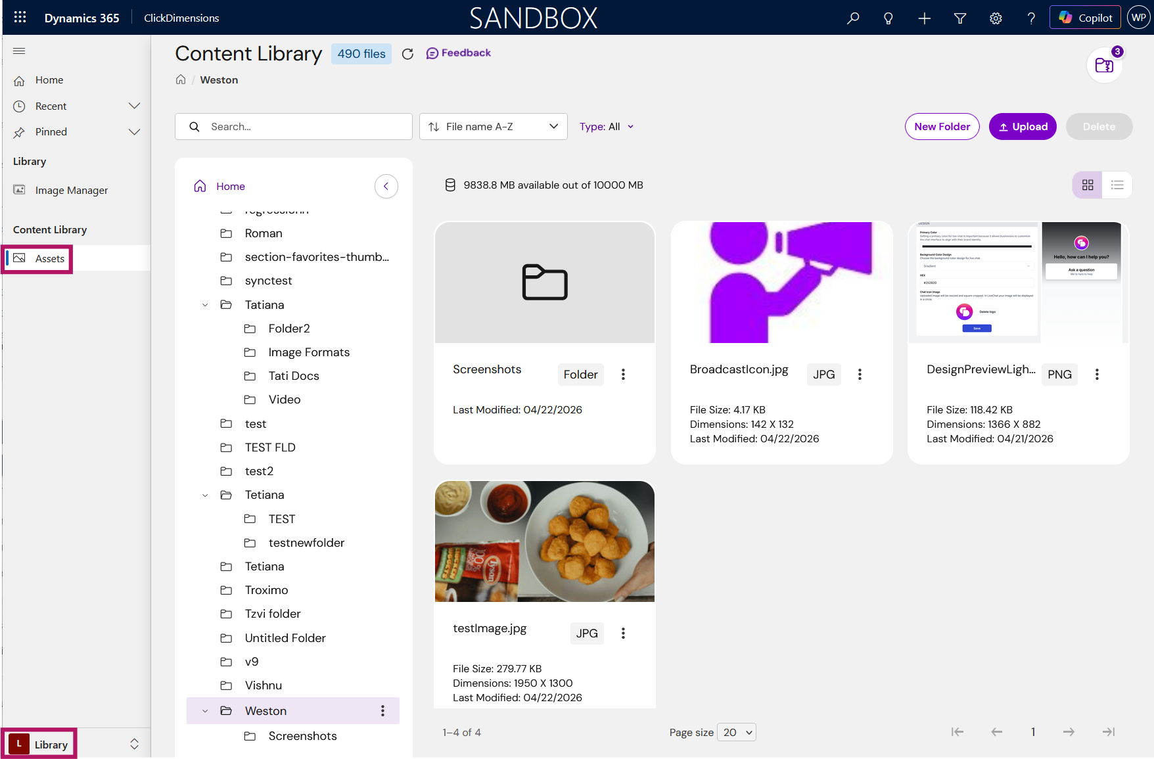
Task: Refresh the Content Library file list
Action: [x=407, y=54]
